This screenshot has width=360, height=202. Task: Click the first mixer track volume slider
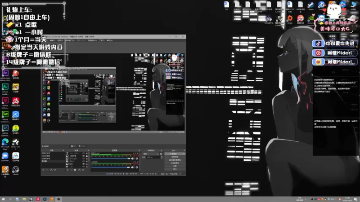click(x=111, y=158)
